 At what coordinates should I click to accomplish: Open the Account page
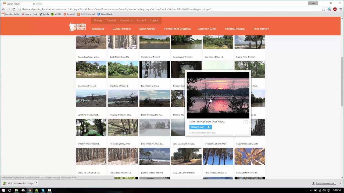(141, 20)
